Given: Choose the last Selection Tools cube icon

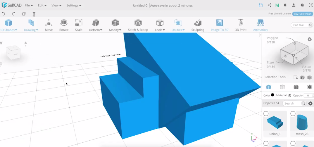Looking at the screenshot, I should [x=310, y=77].
